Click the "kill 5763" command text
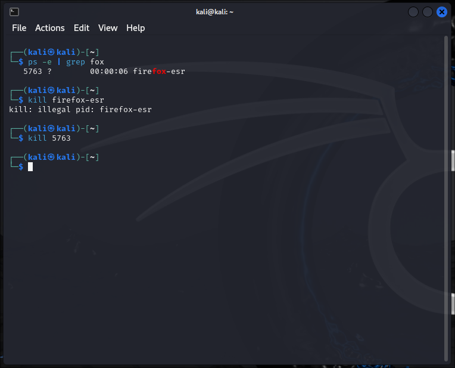 coord(49,138)
